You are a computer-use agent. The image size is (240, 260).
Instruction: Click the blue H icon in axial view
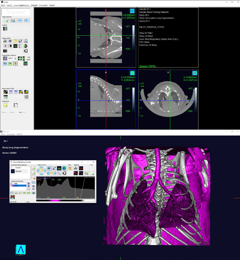pos(194,73)
